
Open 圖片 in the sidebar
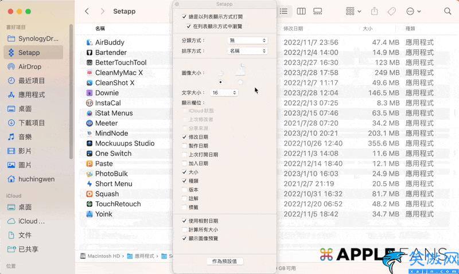(33, 165)
